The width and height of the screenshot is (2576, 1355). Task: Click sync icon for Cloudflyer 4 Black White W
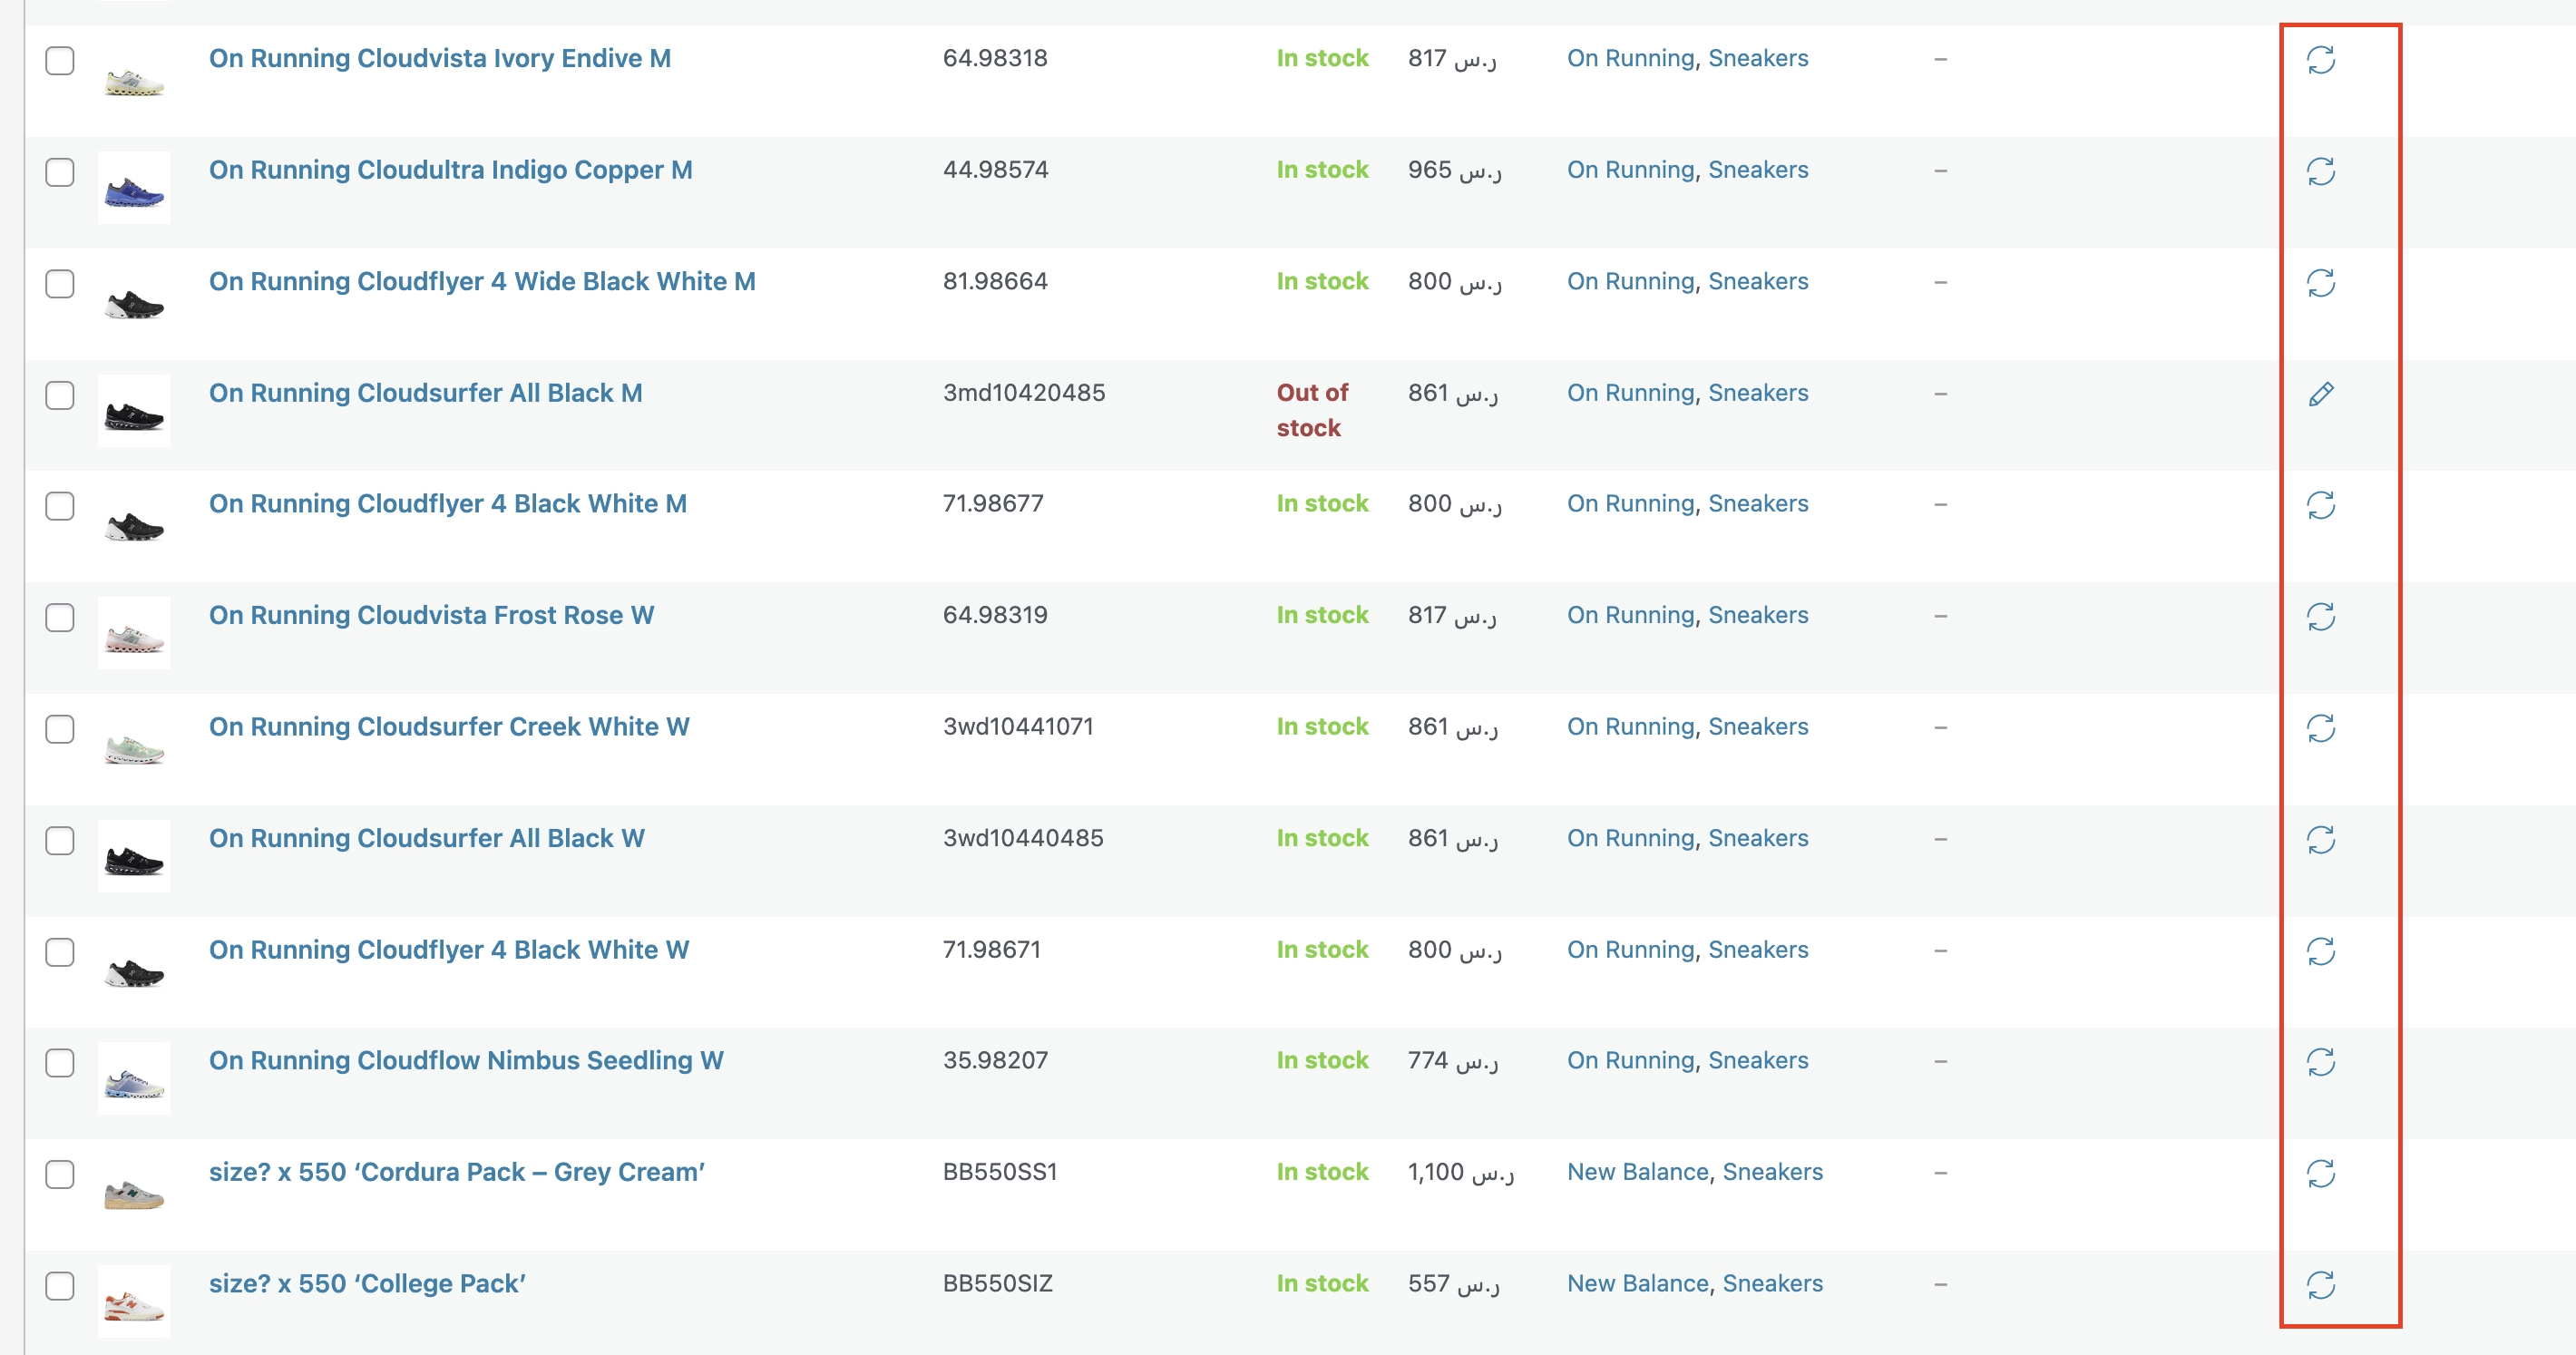pos(2320,952)
